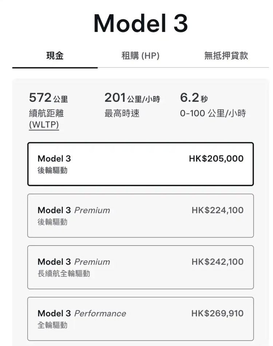Click the HK$205,000 price
Screen dimensions: 273x346
(x=216, y=159)
